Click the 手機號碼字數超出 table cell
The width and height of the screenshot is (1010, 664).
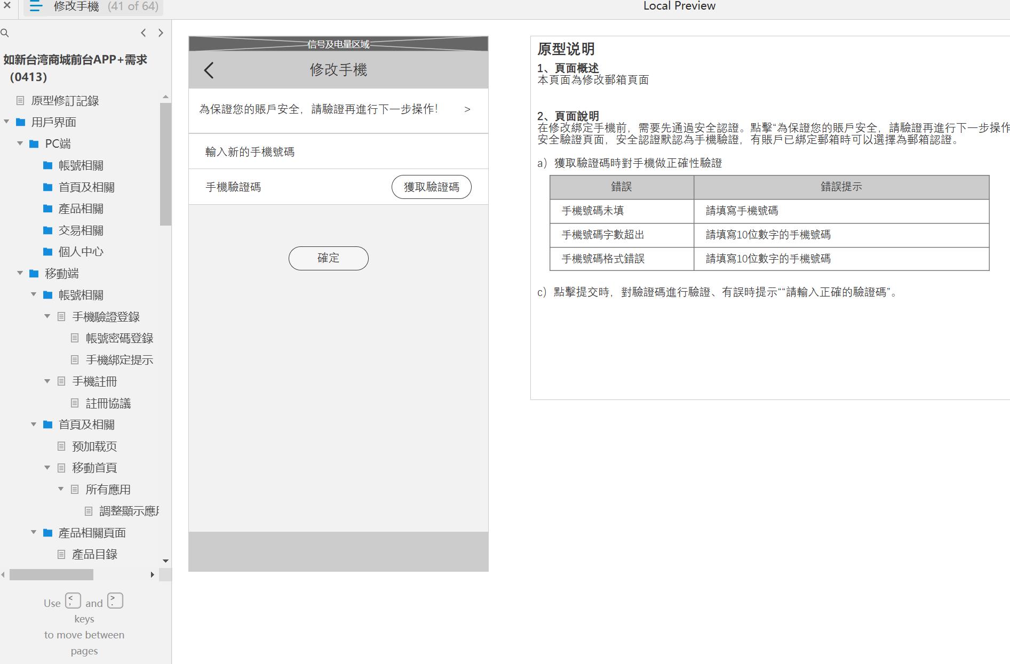(x=622, y=235)
